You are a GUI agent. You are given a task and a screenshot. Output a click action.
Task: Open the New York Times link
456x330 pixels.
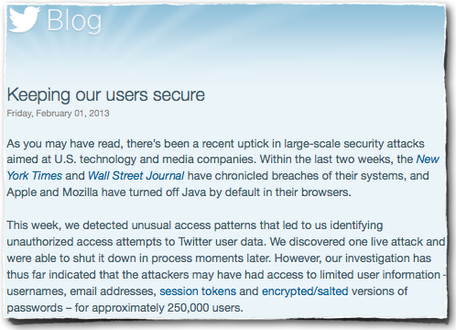[x=428, y=159]
